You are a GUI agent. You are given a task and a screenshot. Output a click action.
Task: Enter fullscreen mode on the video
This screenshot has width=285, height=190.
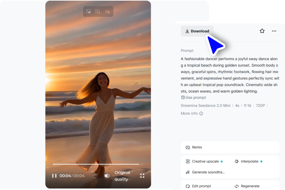point(142,176)
